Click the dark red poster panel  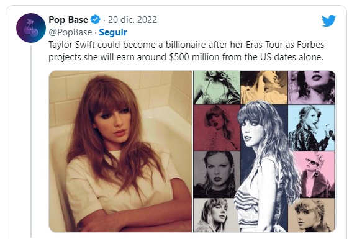click(x=217, y=128)
